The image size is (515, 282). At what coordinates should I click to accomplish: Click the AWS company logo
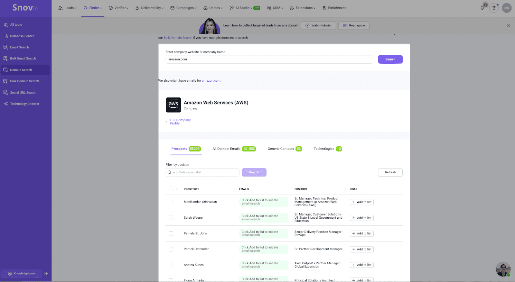pos(173,105)
